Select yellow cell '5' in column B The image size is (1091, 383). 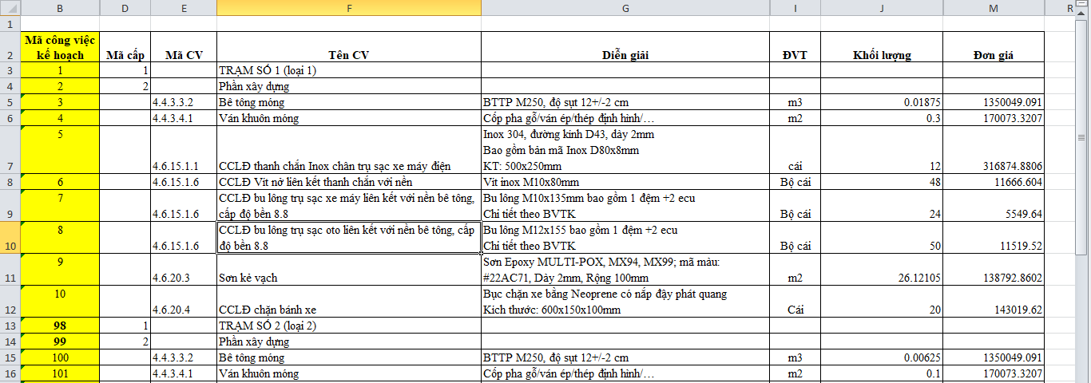(x=60, y=150)
